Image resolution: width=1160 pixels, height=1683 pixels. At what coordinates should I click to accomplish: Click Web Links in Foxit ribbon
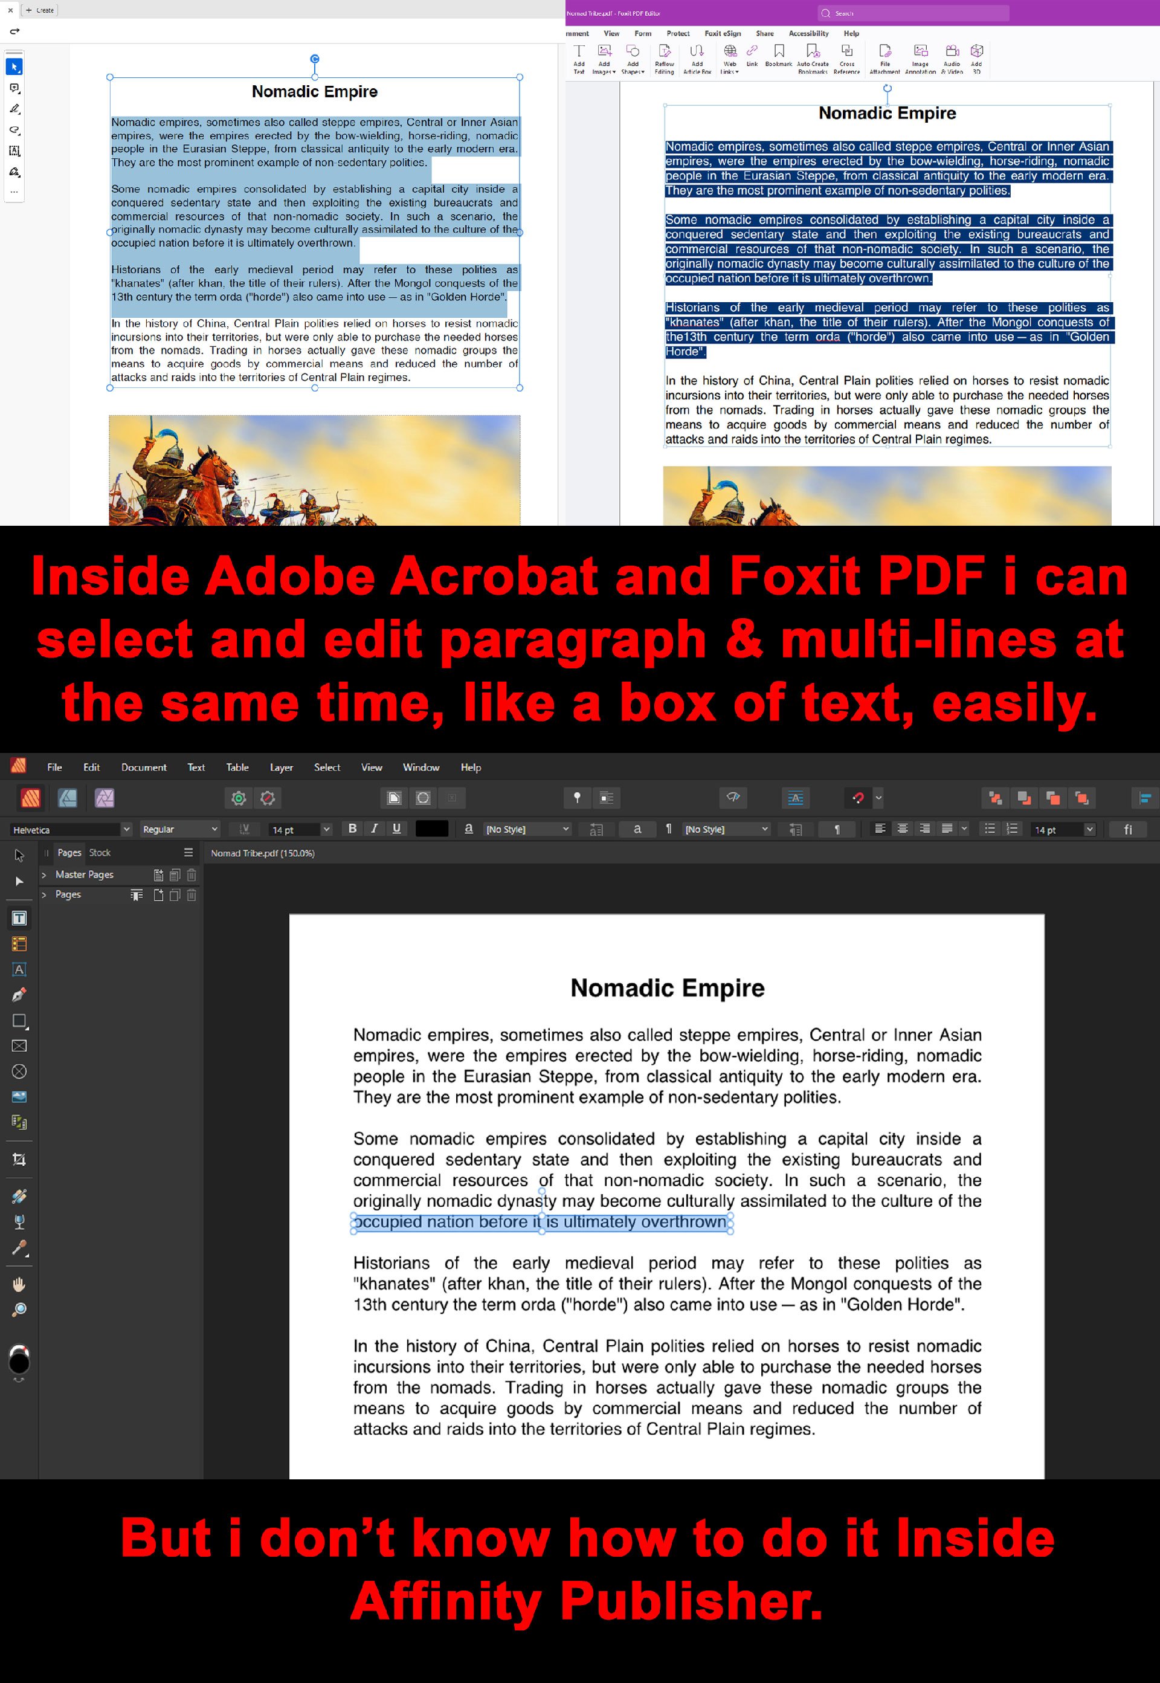pos(730,58)
